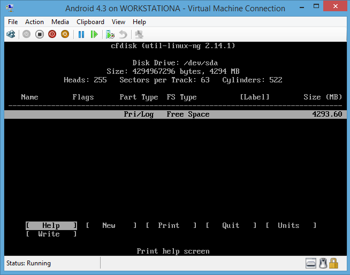Click the padlock security icon
This screenshot has width=350, height=275.
click(x=334, y=263)
